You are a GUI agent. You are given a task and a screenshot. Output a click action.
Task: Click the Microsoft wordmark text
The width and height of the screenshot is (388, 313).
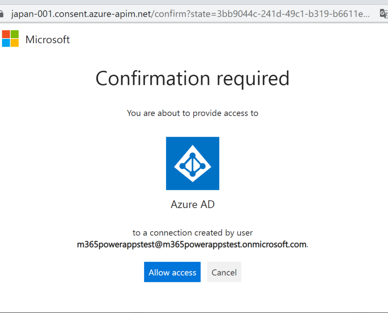click(48, 39)
